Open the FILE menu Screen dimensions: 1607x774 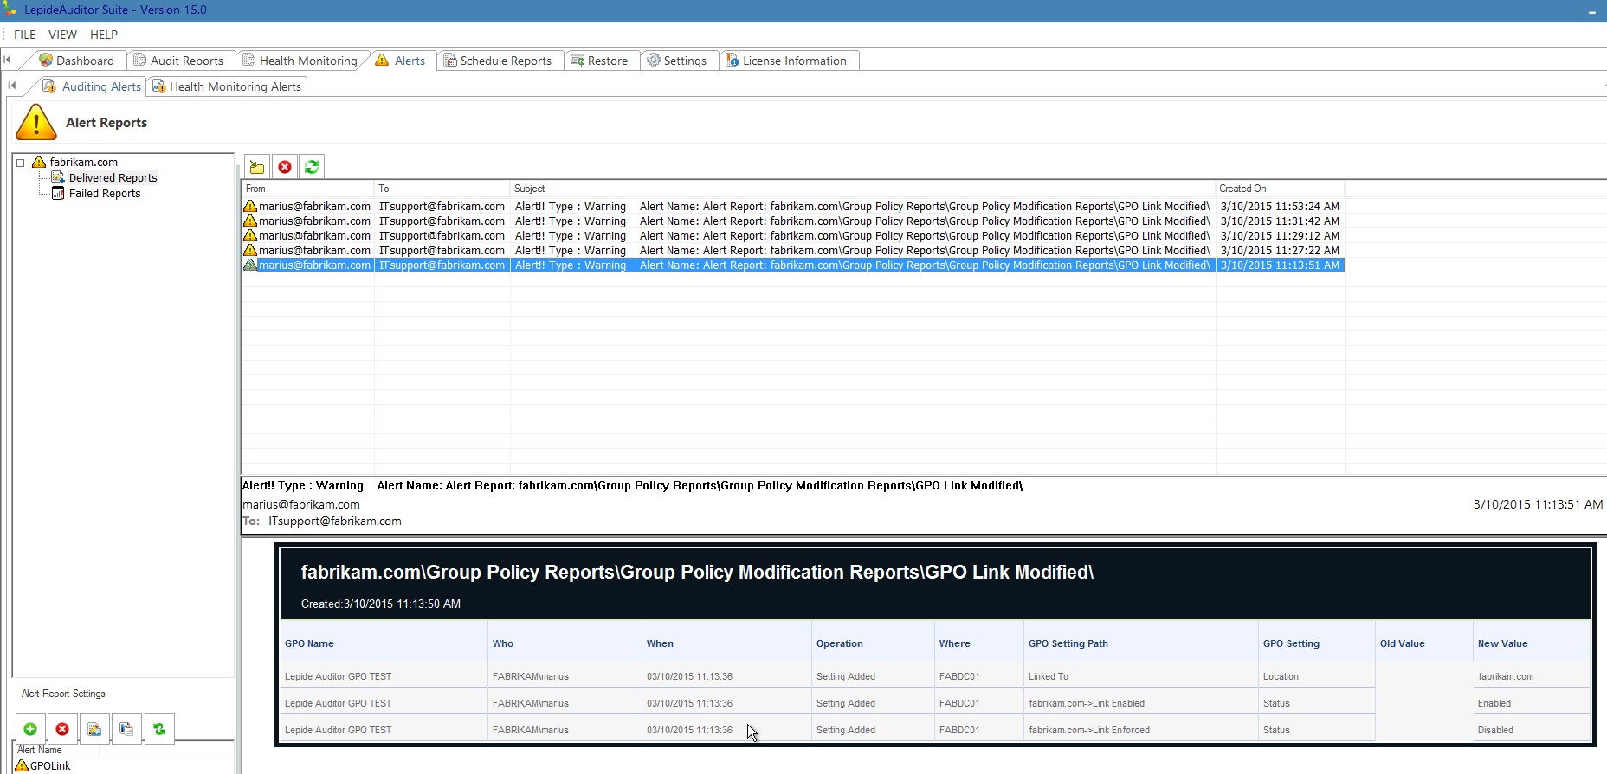coord(24,35)
